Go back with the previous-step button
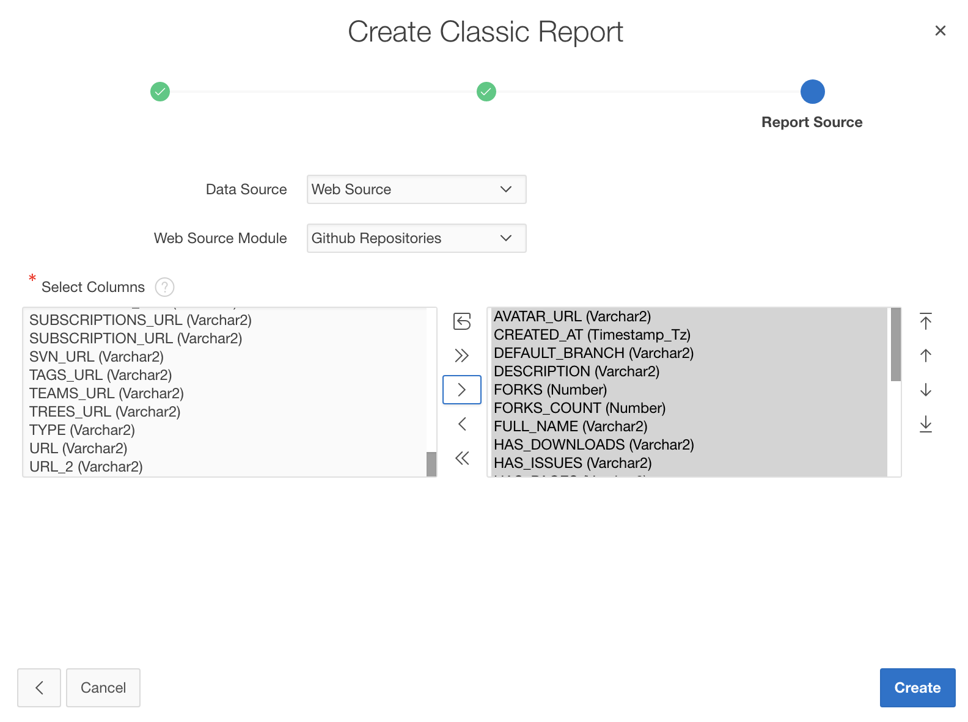Screen dimensions: 968x722 [39, 688]
